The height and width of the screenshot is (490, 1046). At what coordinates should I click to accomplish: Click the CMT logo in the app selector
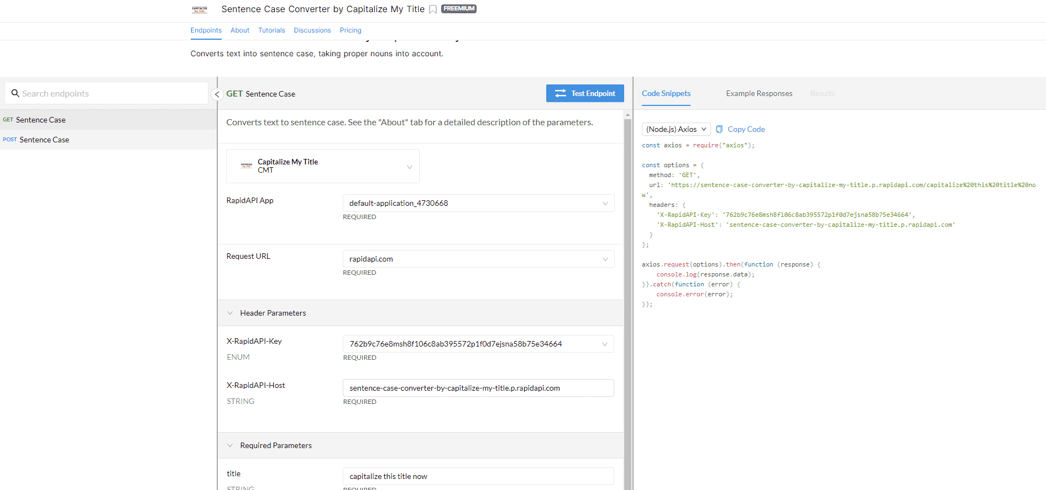(247, 166)
